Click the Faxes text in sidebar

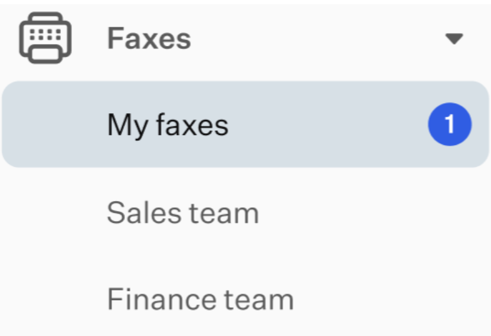tap(149, 38)
